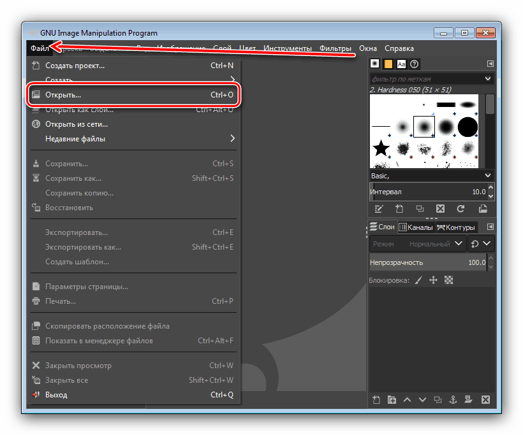Open the Brushes tab icon
This screenshot has height=435, width=523.
tap(374, 64)
